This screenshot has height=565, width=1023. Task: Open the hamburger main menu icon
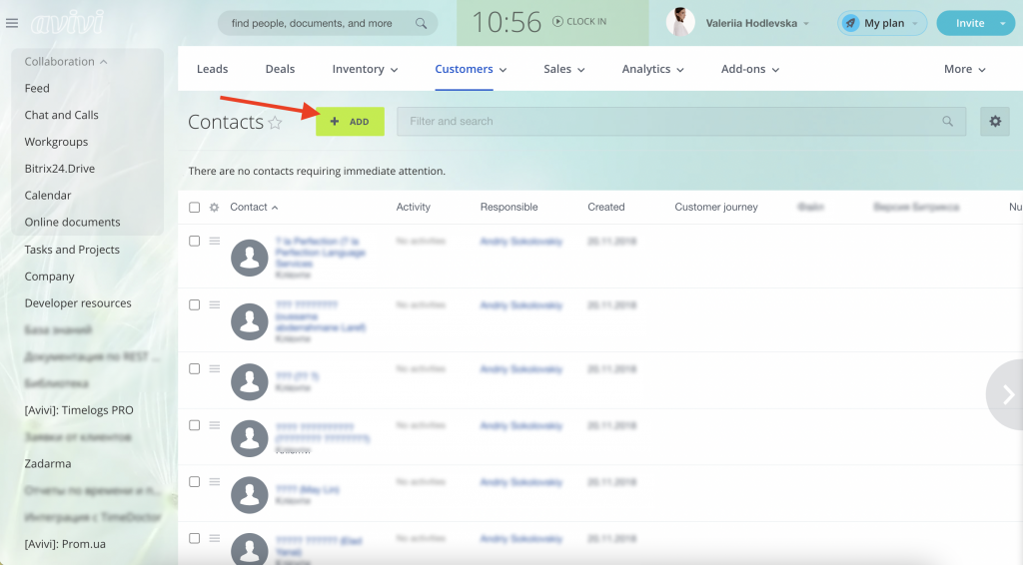(x=12, y=24)
